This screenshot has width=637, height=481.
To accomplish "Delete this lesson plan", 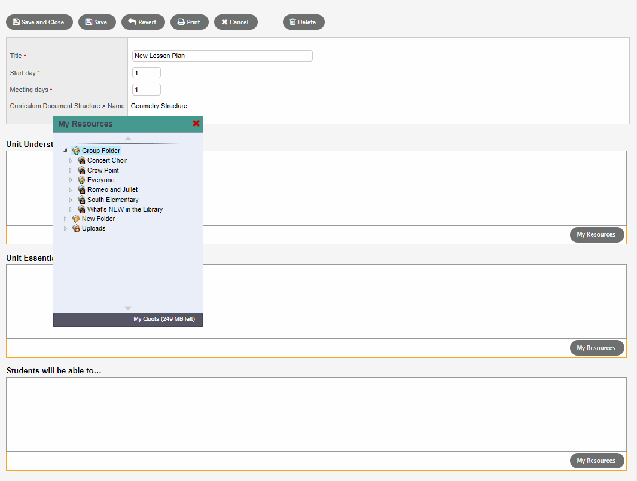I will pyautogui.click(x=303, y=22).
